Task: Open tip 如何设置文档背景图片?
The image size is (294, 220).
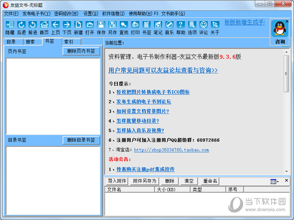Action: (x=142, y=111)
